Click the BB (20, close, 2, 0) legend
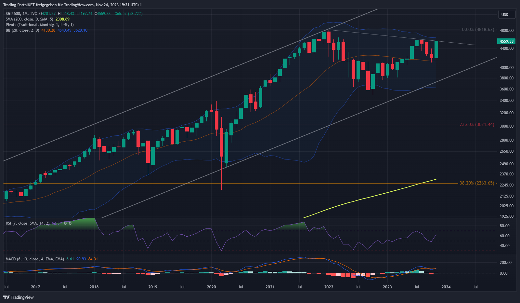520x303 pixels. 22,30
